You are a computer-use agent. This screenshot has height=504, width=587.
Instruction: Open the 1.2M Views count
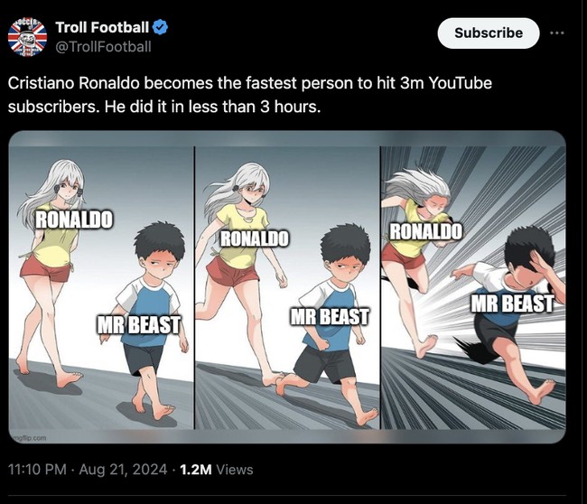pyautogui.click(x=217, y=470)
